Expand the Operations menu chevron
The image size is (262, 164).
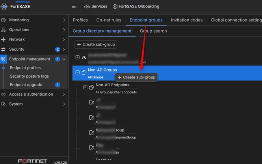click(64, 30)
